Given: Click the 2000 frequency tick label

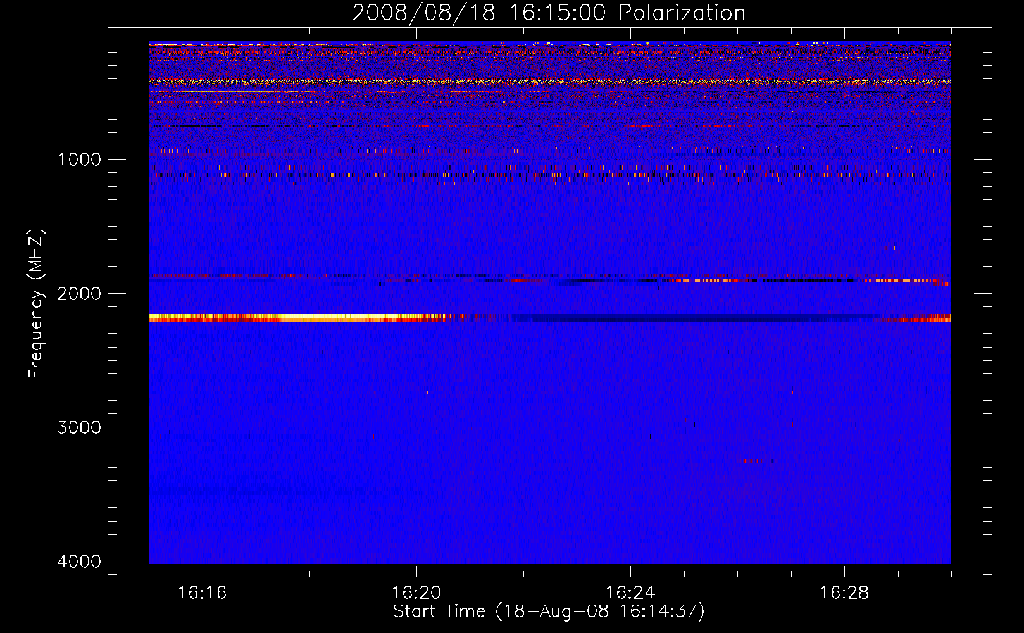Looking at the screenshot, I should tap(79, 294).
